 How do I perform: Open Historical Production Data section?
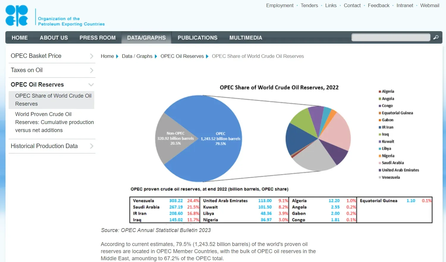pos(44,146)
